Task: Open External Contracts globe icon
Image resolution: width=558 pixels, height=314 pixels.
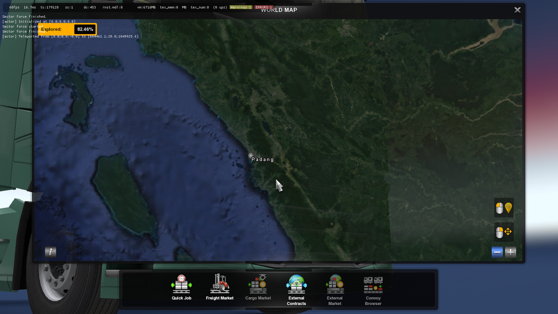Action: (x=296, y=284)
